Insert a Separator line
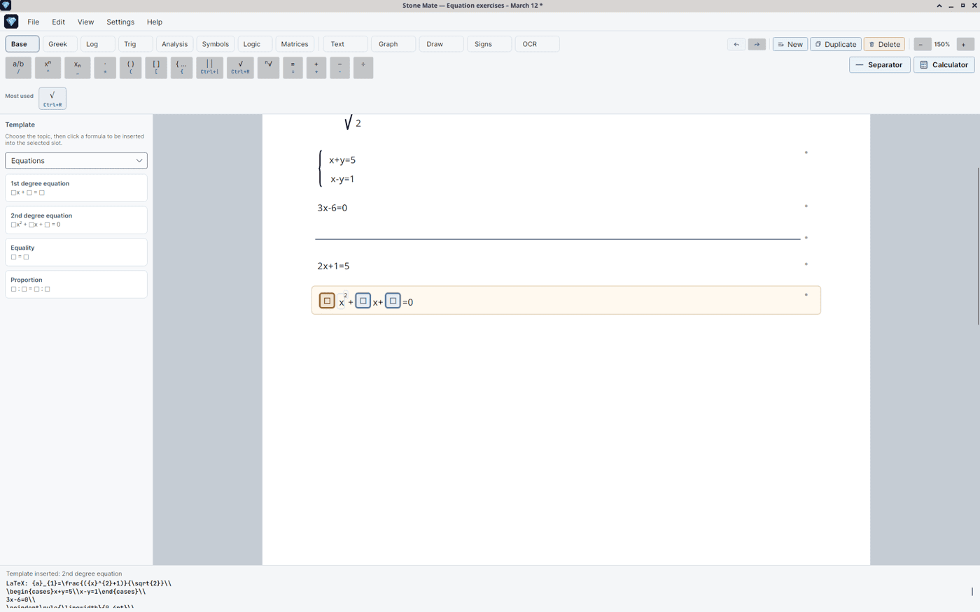Image resolution: width=980 pixels, height=612 pixels. point(879,64)
